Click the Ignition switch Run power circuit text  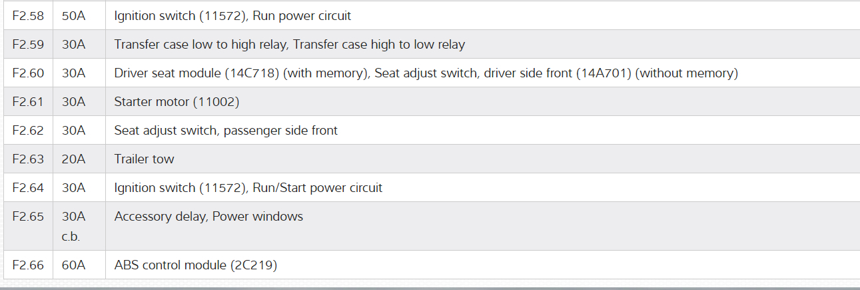232,15
